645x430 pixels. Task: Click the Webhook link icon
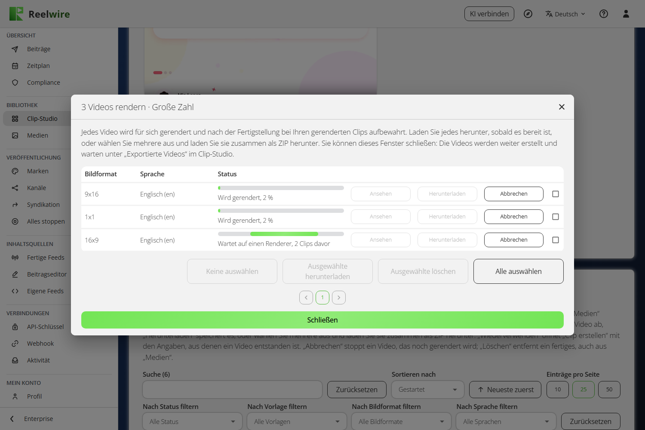(x=15, y=344)
